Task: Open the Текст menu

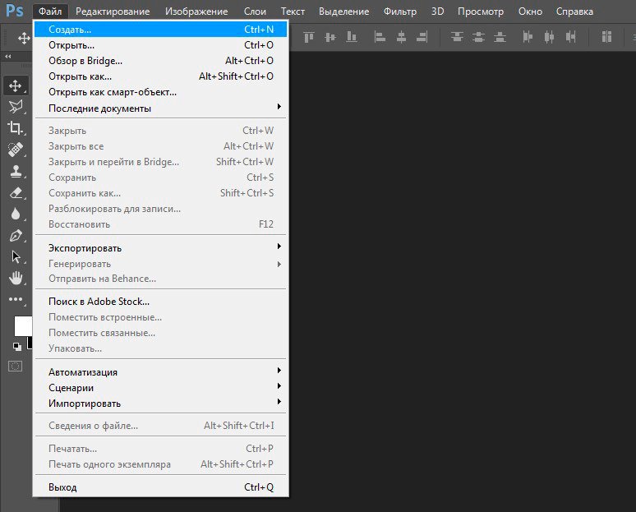Action: point(293,12)
